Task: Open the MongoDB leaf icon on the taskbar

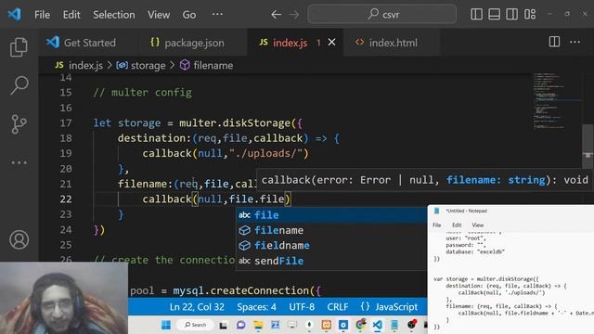Action: 309,325
